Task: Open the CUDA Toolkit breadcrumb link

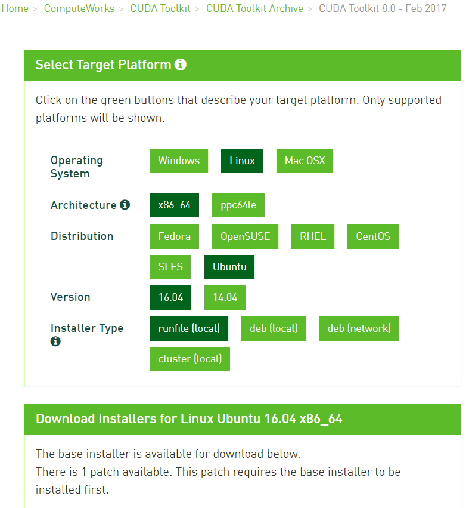Action: [x=160, y=8]
